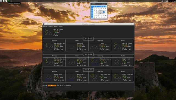Click 'Partly cloudy' in Friday Night forecast
176x100 pixels.
[127, 43]
